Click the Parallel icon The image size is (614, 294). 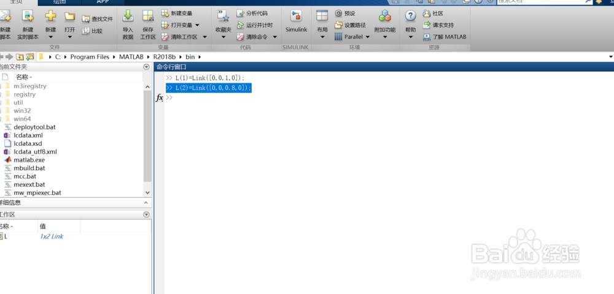click(x=338, y=37)
